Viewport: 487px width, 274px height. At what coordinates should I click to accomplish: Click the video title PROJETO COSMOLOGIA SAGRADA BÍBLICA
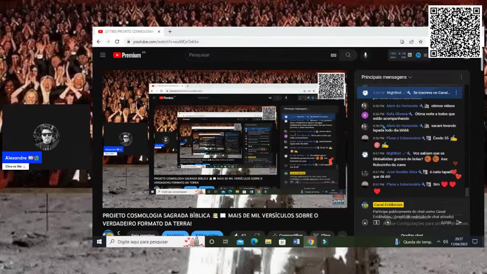[x=210, y=220]
